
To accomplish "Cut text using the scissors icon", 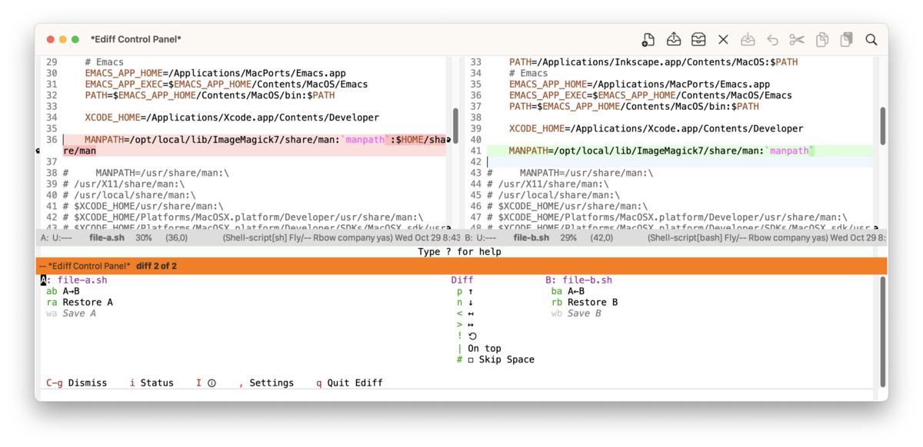I will [796, 39].
